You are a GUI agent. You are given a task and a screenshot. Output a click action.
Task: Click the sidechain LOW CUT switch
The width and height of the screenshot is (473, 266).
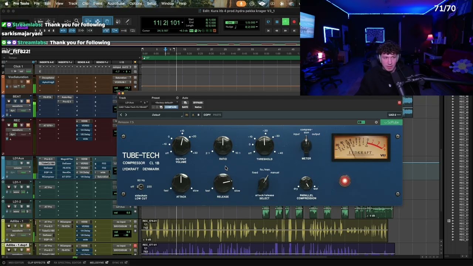point(140,187)
